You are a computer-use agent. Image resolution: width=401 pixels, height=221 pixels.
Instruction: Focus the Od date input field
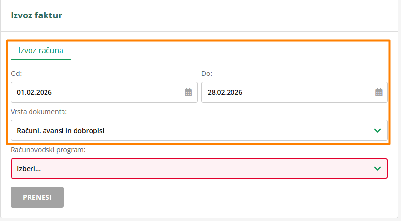pyautogui.click(x=97, y=92)
